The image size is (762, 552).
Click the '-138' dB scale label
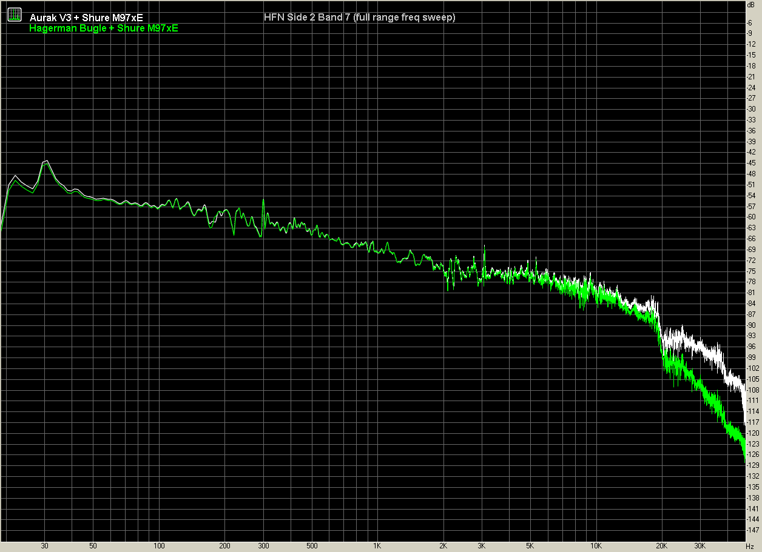pyautogui.click(x=753, y=498)
